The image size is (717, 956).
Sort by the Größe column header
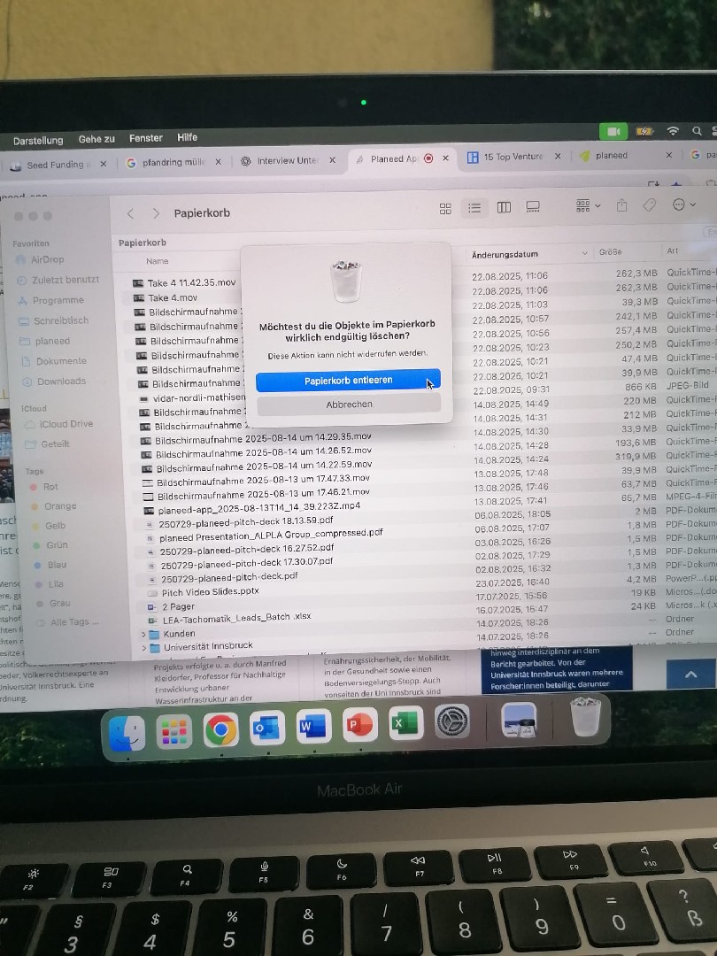610,251
